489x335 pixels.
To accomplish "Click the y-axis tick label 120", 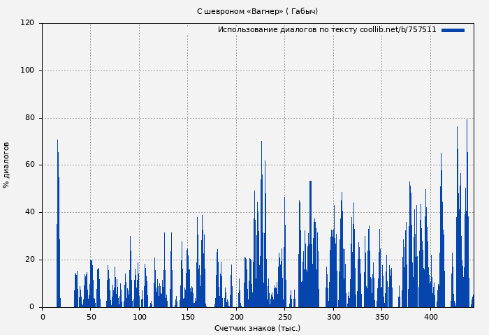I will click(27, 23).
